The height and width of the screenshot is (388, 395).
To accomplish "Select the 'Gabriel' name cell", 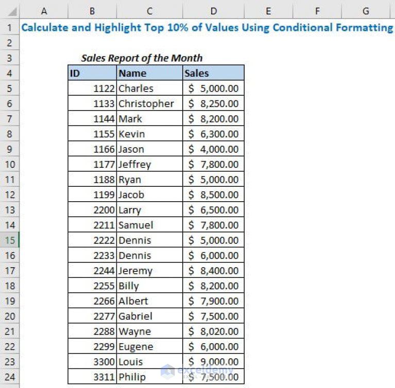I will (150, 316).
